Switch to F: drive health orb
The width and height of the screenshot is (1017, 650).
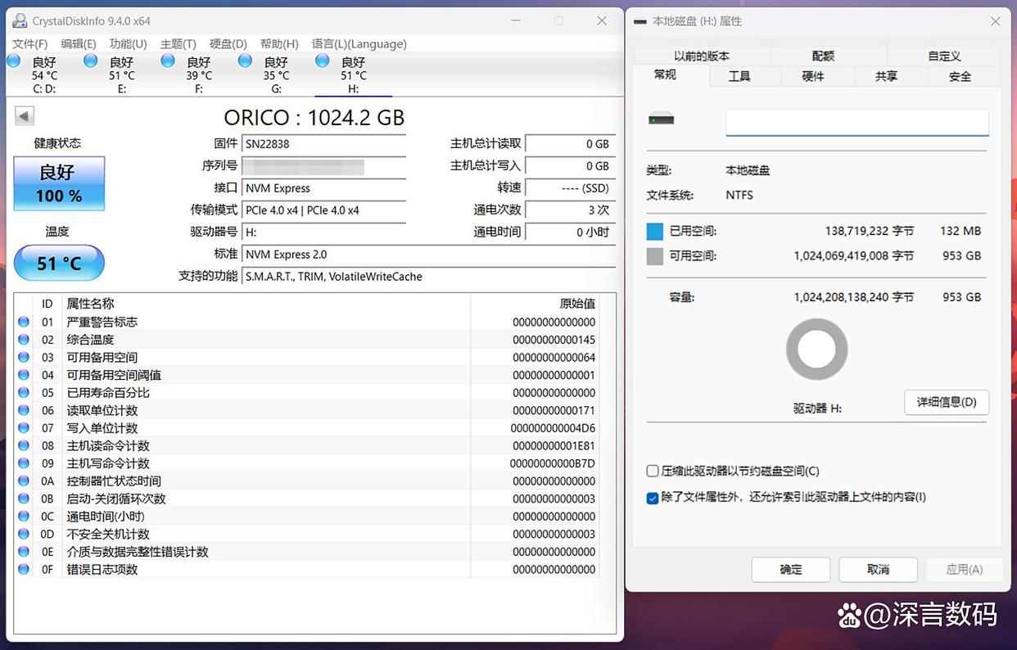pos(168,61)
